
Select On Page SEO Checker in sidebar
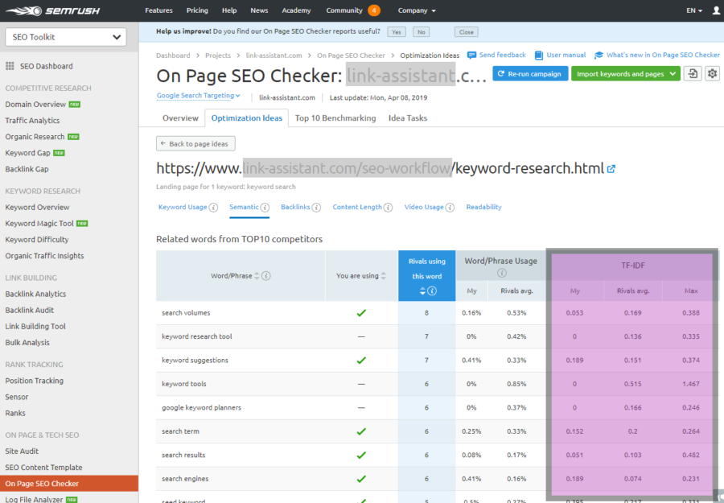click(x=69, y=484)
